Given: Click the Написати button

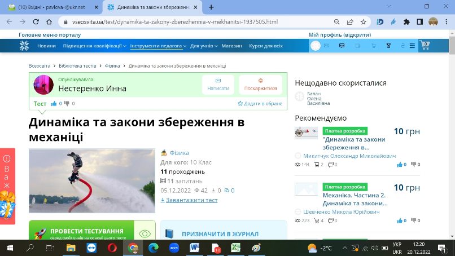Looking at the screenshot, I should click(x=218, y=85).
